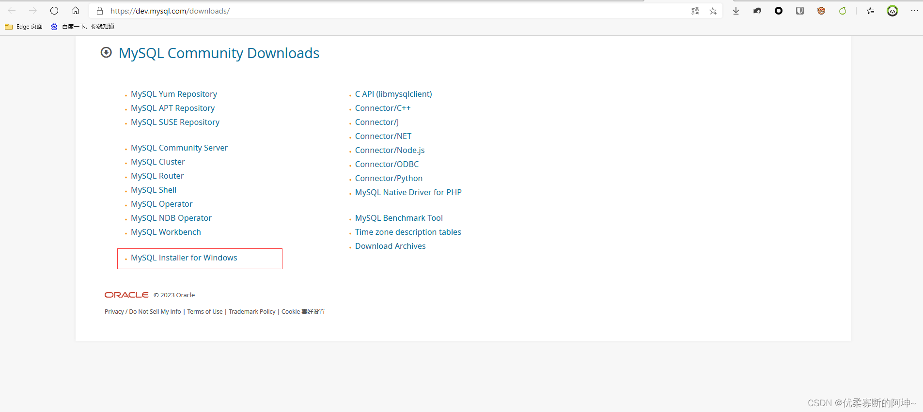Screen dimensions: 923x412
Task: Open the gray shield extension icon
Action: [x=800, y=11]
